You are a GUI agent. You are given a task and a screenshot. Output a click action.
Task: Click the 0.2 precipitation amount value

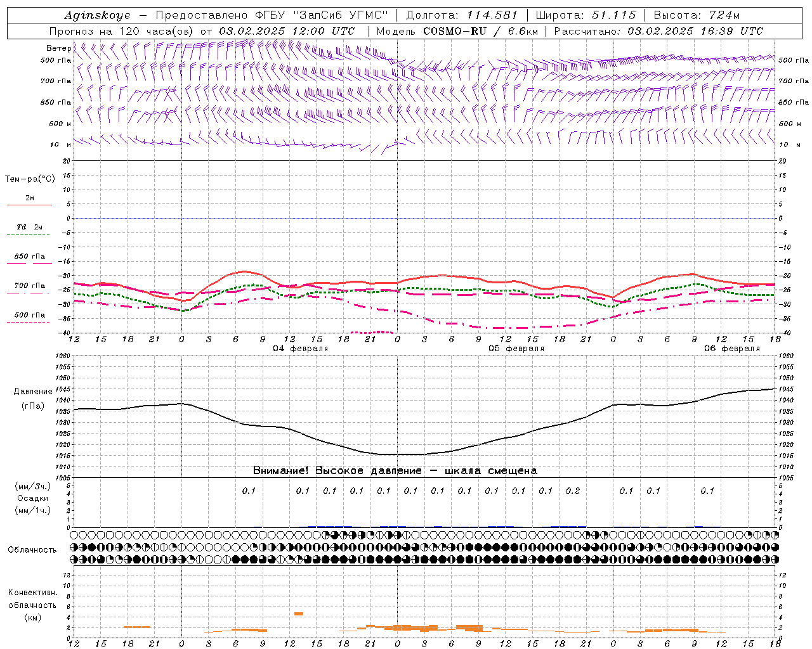click(573, 491)
